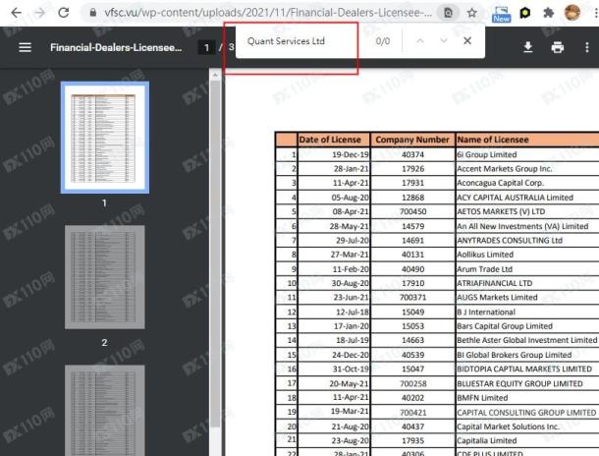
Task: Click company number 700450
Action: click(412, 211)
